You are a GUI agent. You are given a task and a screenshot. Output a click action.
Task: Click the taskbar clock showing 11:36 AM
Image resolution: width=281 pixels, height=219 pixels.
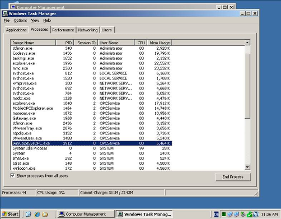[269, 214]
